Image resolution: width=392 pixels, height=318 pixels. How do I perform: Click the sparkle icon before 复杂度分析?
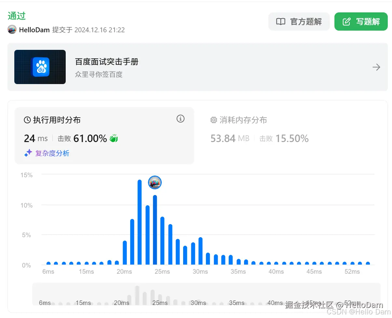(28, 153)
